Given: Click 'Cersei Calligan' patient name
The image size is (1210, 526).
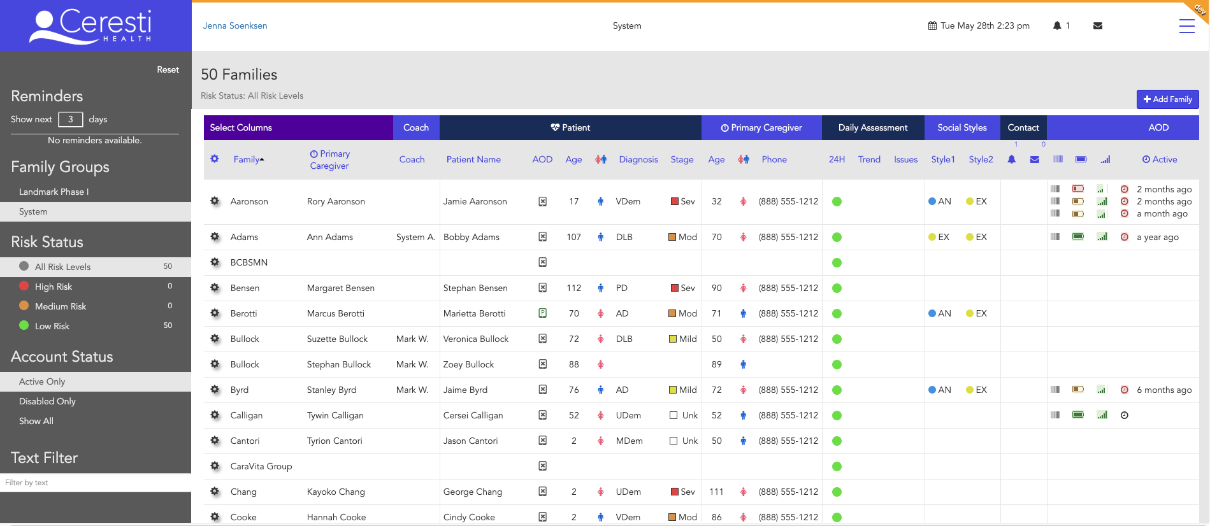Looking at the screenshot, I should point(473,415).
